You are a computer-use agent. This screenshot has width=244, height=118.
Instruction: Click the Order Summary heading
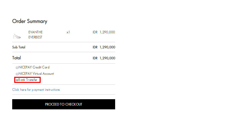30,21
